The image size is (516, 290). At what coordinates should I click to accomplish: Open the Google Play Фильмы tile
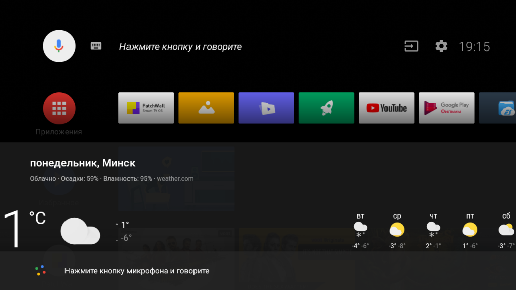446,108
